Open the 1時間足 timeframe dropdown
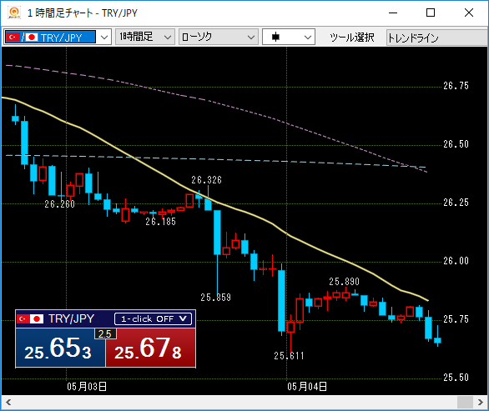The height and width of the screenshot is (411, 489). pos(145,37)
